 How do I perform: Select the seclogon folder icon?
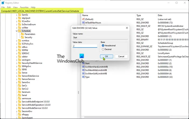19,60
